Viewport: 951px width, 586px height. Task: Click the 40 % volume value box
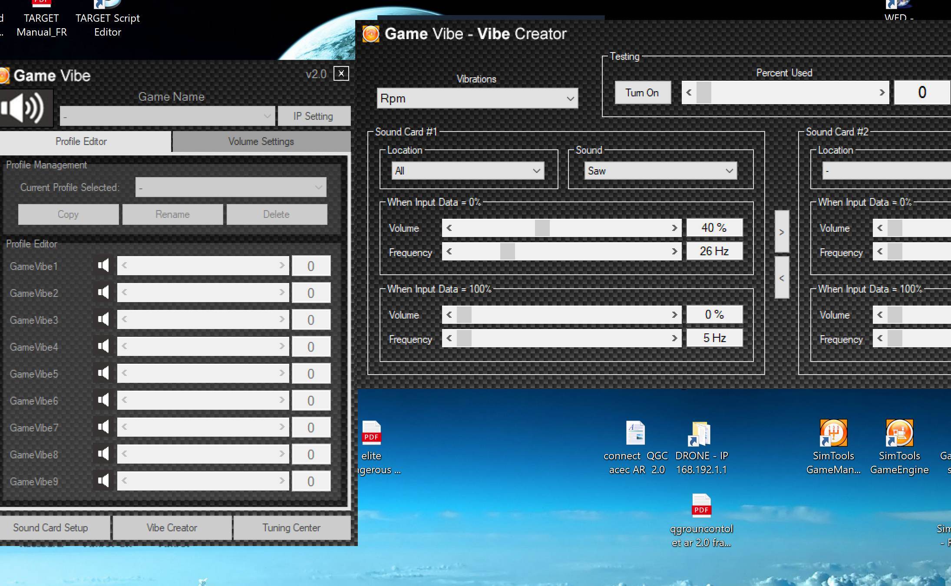click(714, 227)
